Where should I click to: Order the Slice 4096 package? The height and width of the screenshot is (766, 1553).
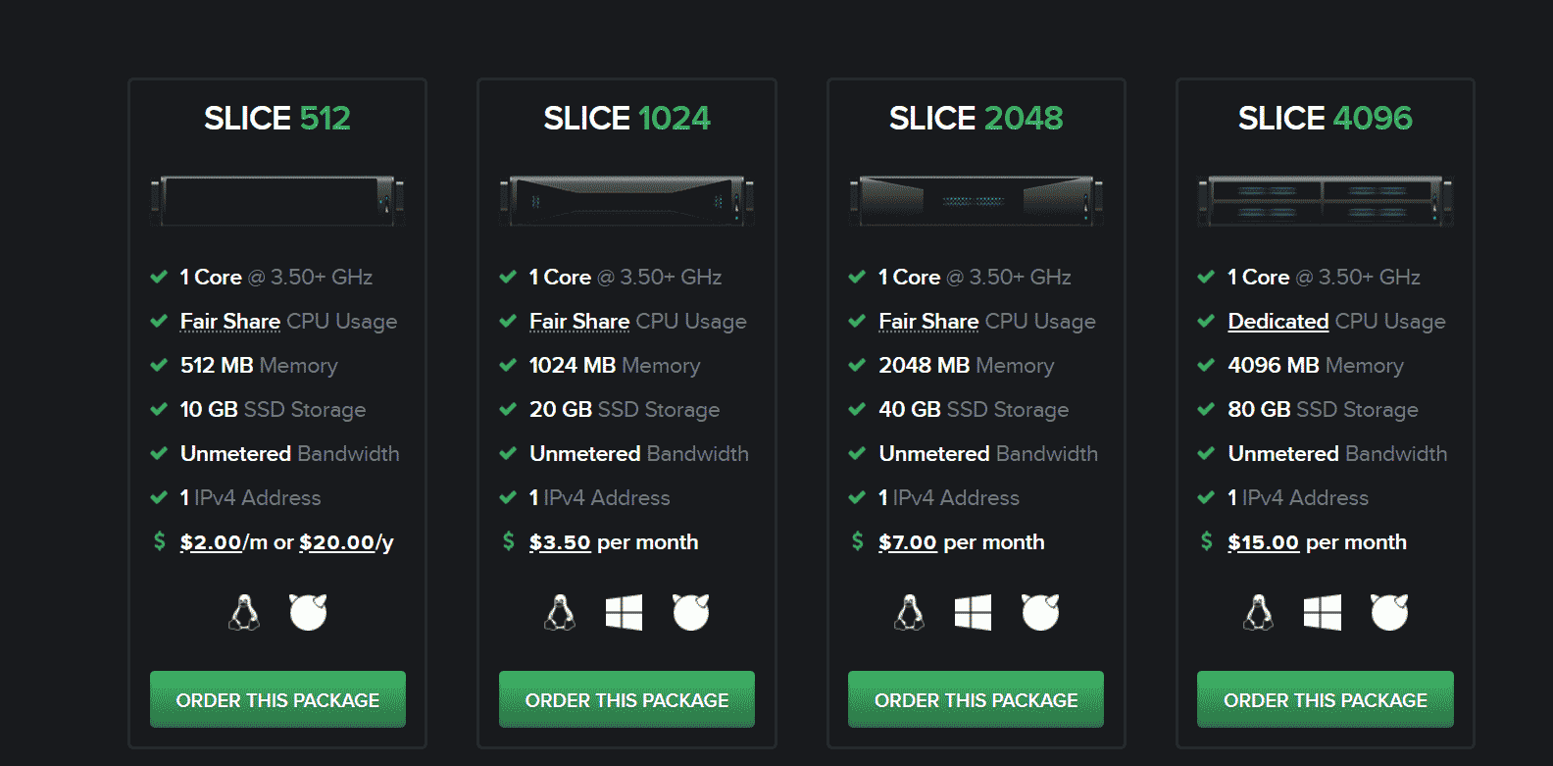1325,699
